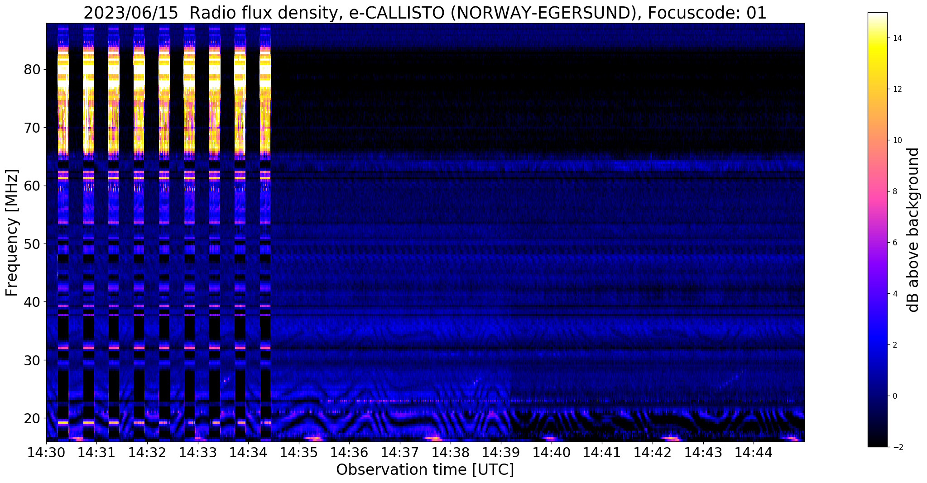Click the 20 MHz frequency tick label

point(33,418)
